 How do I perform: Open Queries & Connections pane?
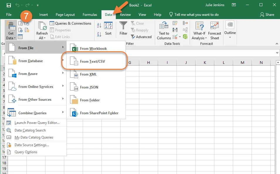coord(70,23)
